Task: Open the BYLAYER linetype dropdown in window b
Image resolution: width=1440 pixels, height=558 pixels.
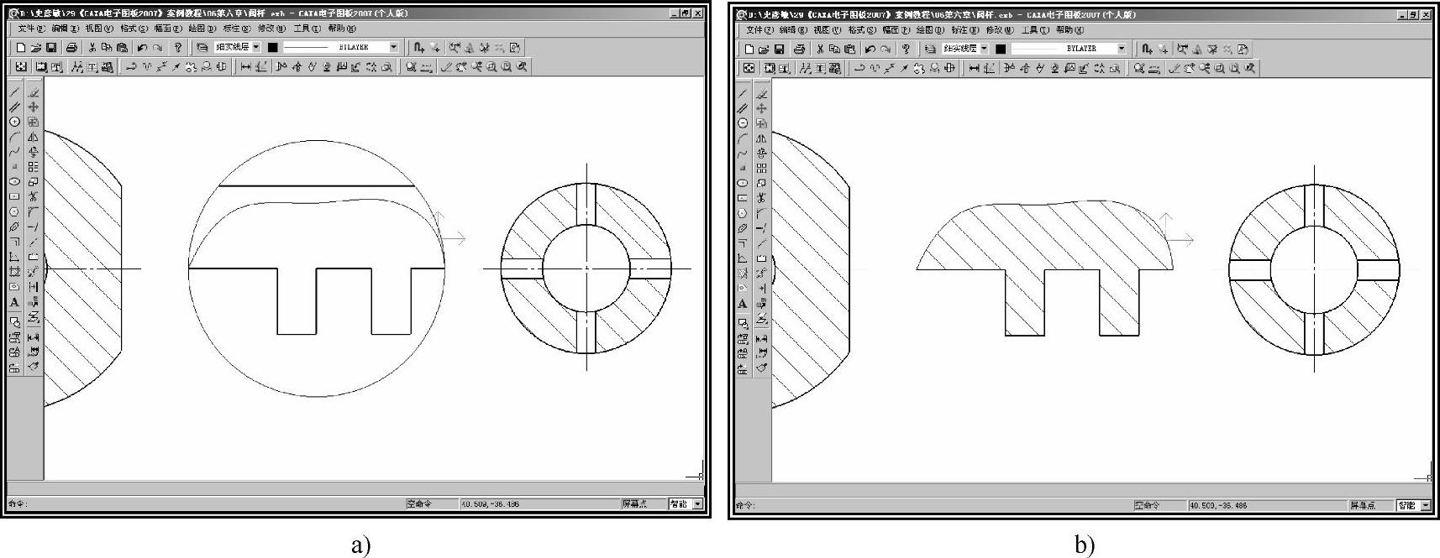Action: pyautogui.click(x=1121, y=48)
